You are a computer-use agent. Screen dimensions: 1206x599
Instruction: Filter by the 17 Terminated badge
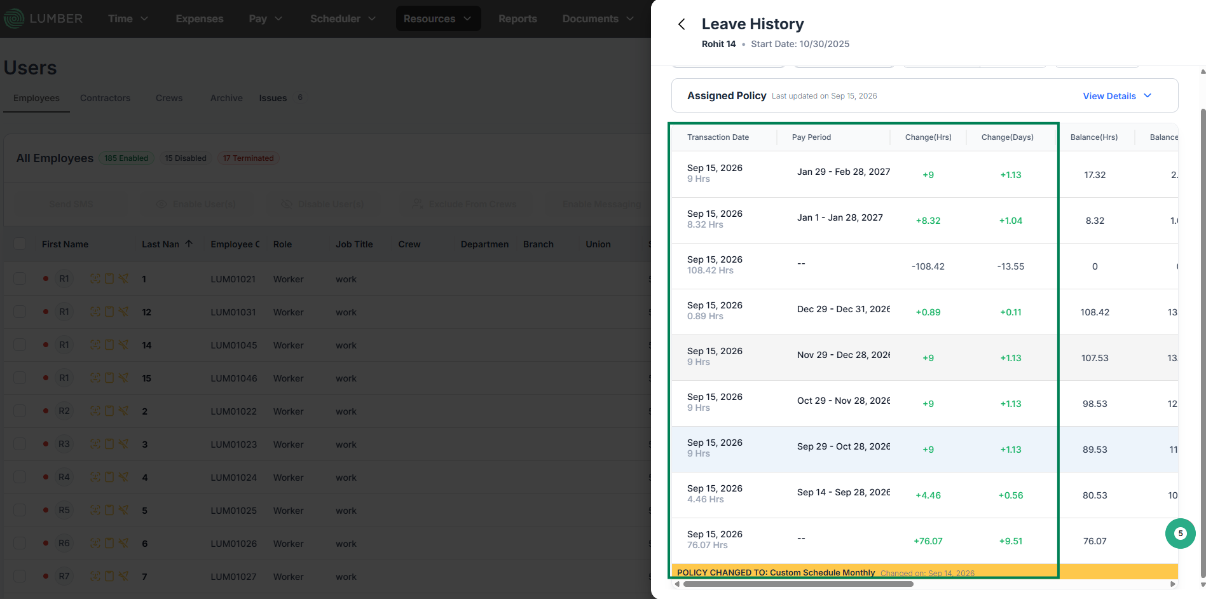[x=248, y=158]
